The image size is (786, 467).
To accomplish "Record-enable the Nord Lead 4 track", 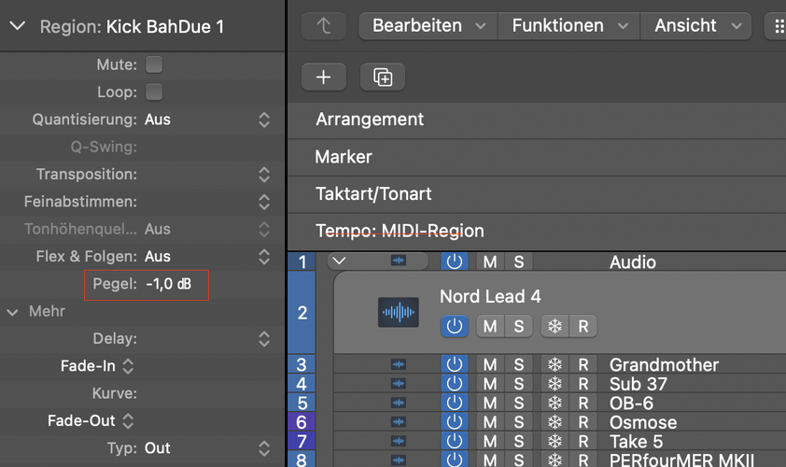I will click(x=583, y=326).
